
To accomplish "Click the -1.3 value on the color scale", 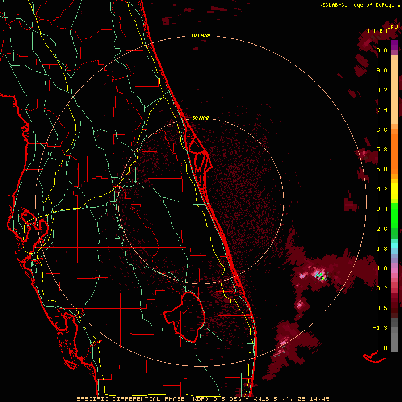I will pyautogui.click(x=380, y=328).
